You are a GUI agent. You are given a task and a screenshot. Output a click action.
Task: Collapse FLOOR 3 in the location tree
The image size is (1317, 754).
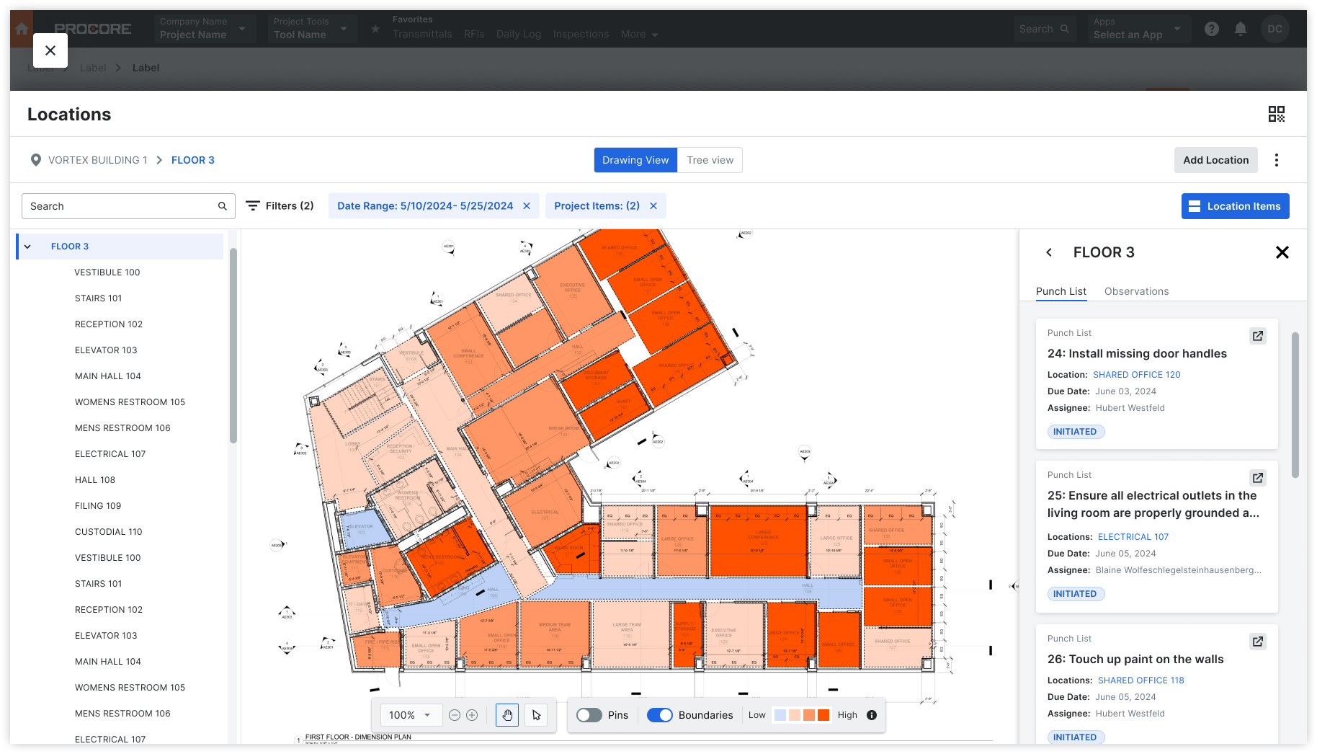(27, 246)
